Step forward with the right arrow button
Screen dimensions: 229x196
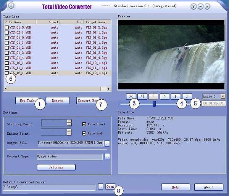tap(164, 97)
